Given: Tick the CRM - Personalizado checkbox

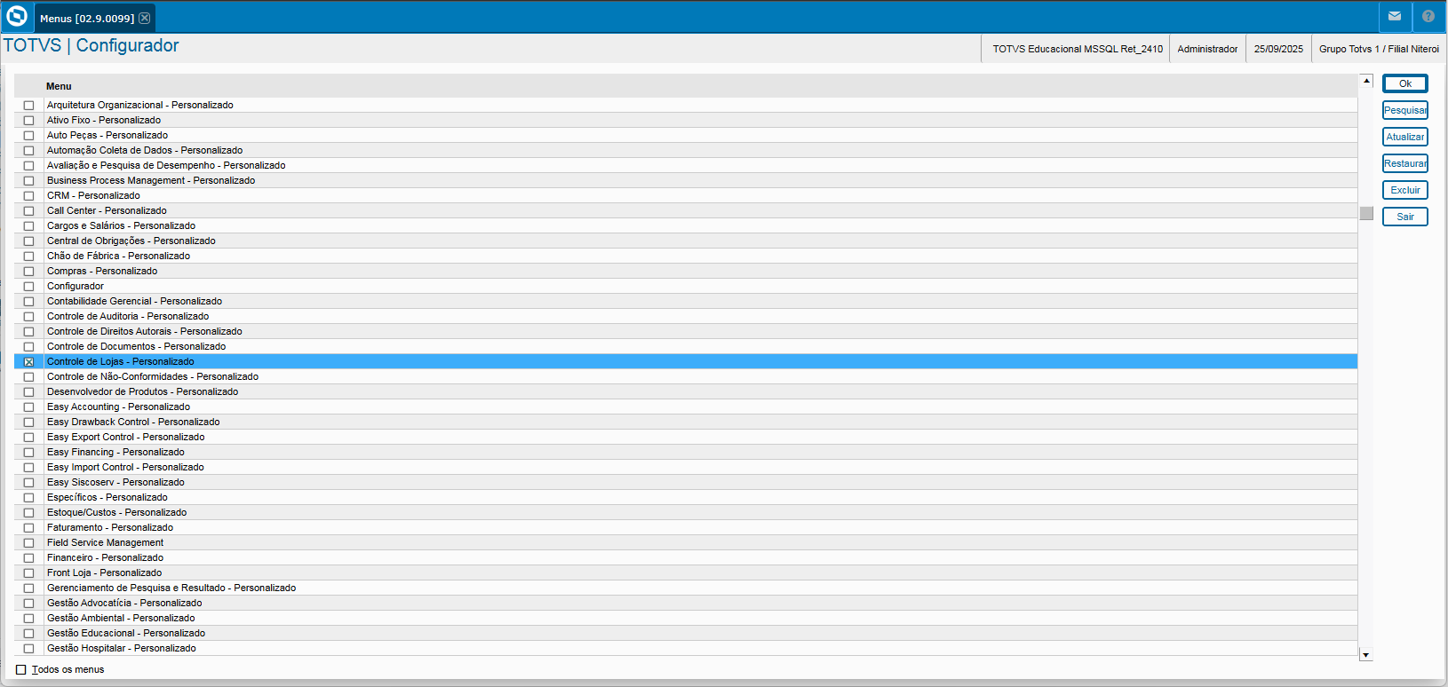Looking at the screenshot, I should click(x=28, y=196).
